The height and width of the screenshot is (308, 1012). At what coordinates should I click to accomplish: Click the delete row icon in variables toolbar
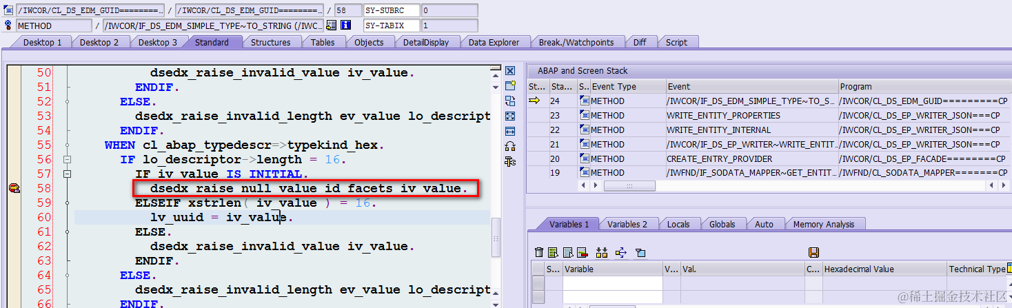(582, 252)
